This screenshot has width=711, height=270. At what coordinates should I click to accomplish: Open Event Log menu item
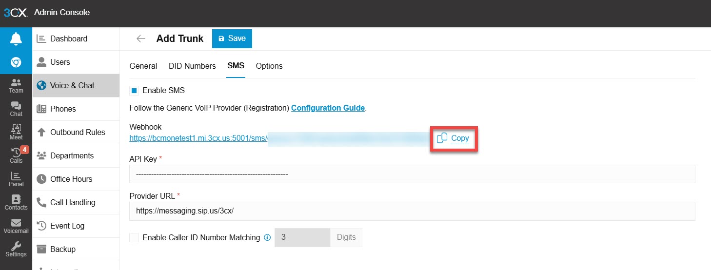(76, 226)
